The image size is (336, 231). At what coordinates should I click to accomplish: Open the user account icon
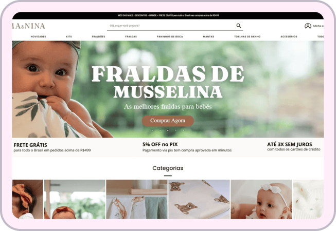click(308, 26)
